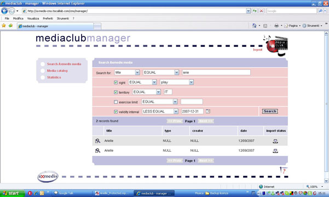Click the browser address bar URL
329x197 pixels.
(x=134, y=11)
